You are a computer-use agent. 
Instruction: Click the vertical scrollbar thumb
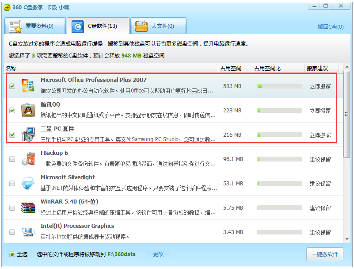click(x=347, y=114)
